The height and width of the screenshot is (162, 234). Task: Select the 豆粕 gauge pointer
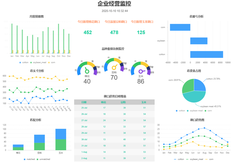[x=114, y=67]
